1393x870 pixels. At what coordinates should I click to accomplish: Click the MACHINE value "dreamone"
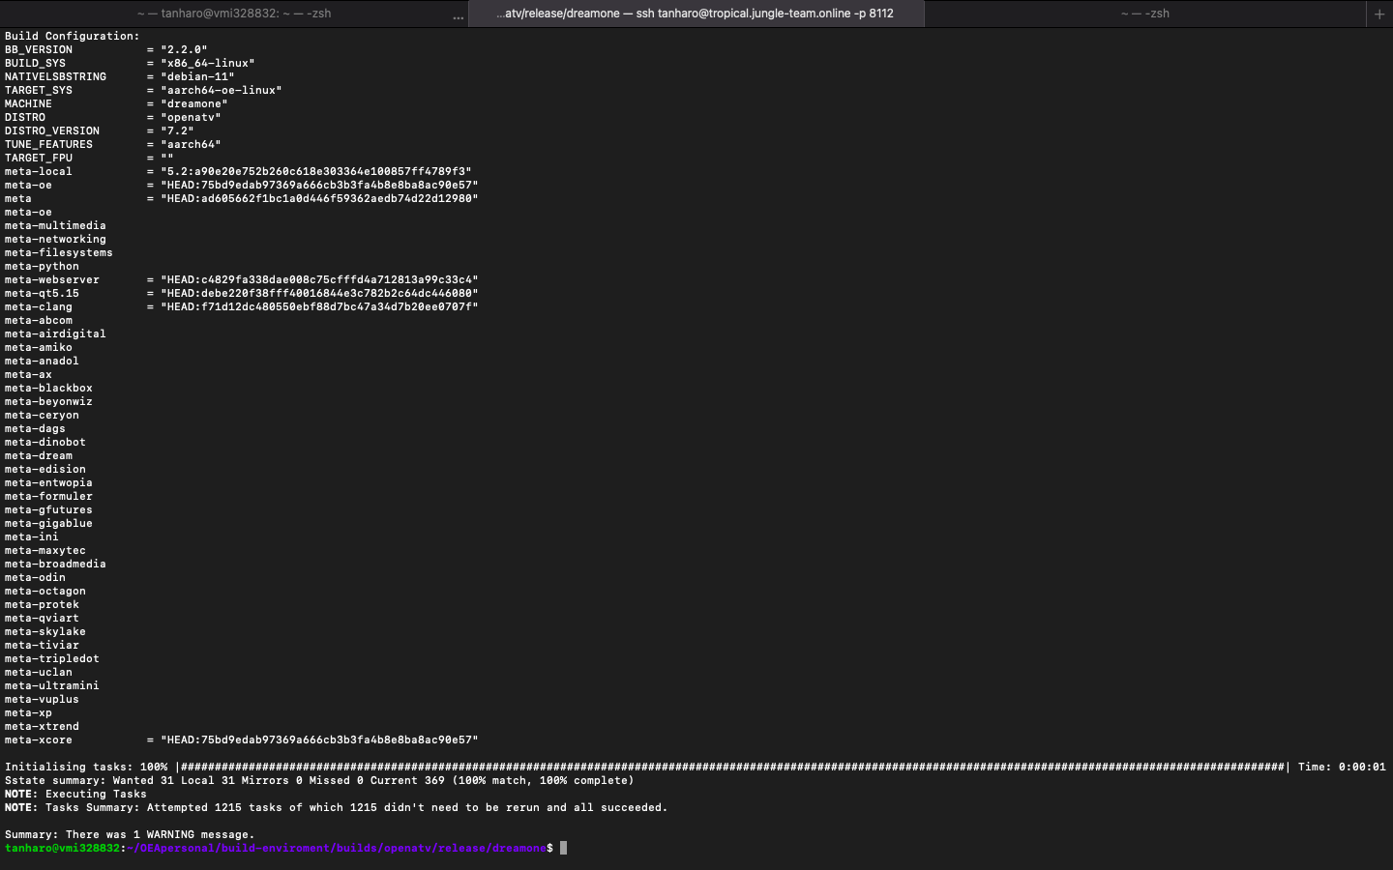[x=193, y=103]
